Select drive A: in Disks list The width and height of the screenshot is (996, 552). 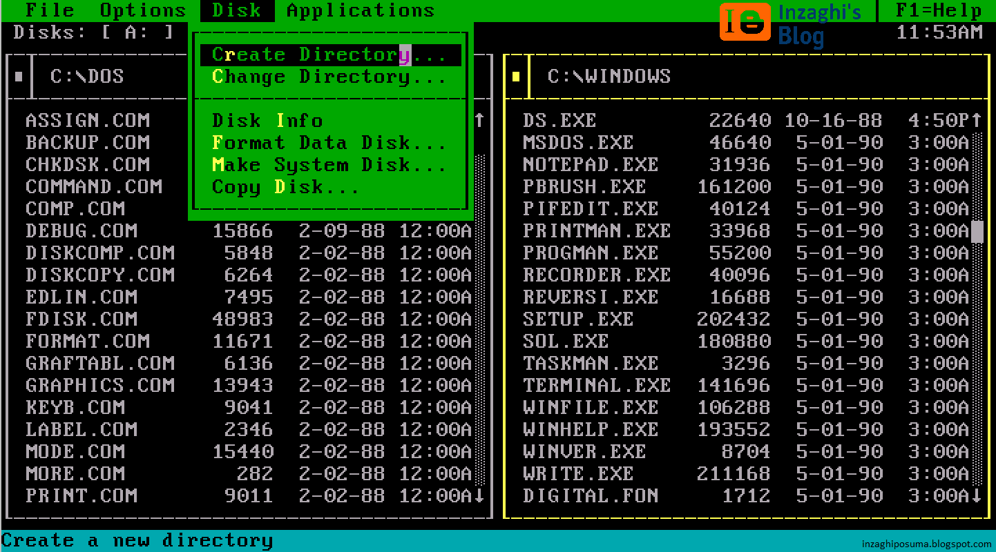[137, 32]
